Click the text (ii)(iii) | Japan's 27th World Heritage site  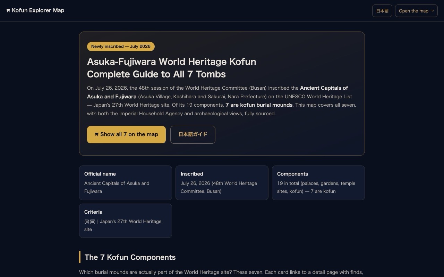click(x=123, y=225)
